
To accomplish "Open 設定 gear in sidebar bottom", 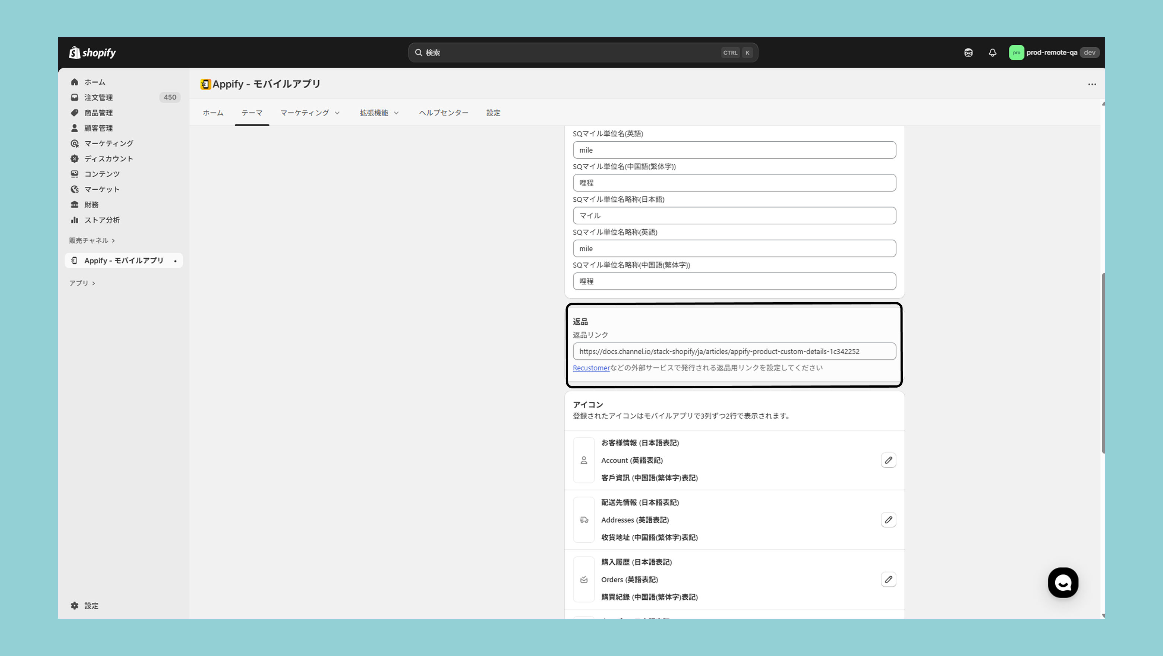I will (85, 605).
